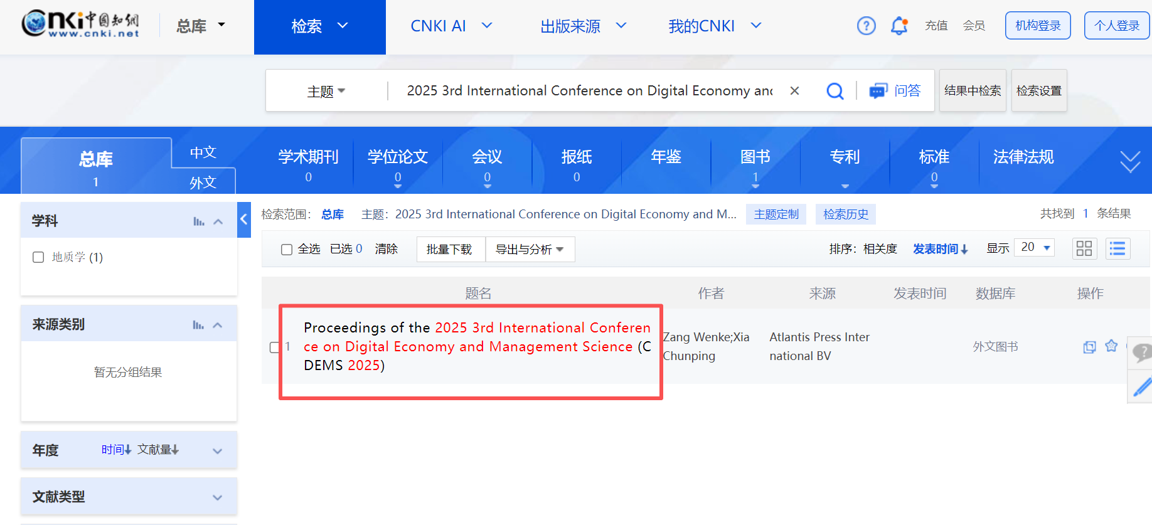Click the 个人登录 button

(x=1117, y=26)
